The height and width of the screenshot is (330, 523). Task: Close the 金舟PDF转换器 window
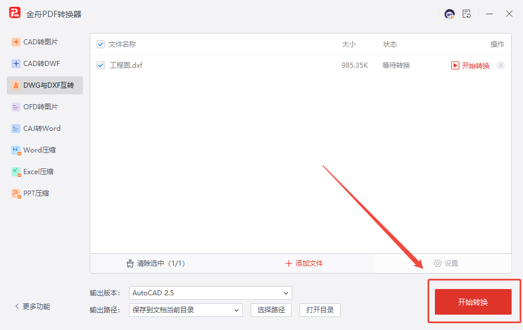pos(509,14)
